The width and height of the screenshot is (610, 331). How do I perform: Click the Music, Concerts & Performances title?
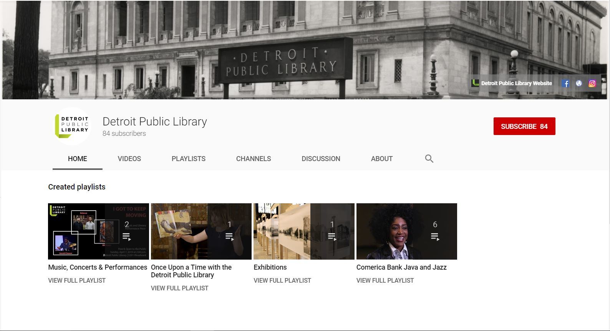[x=98, y=267]
